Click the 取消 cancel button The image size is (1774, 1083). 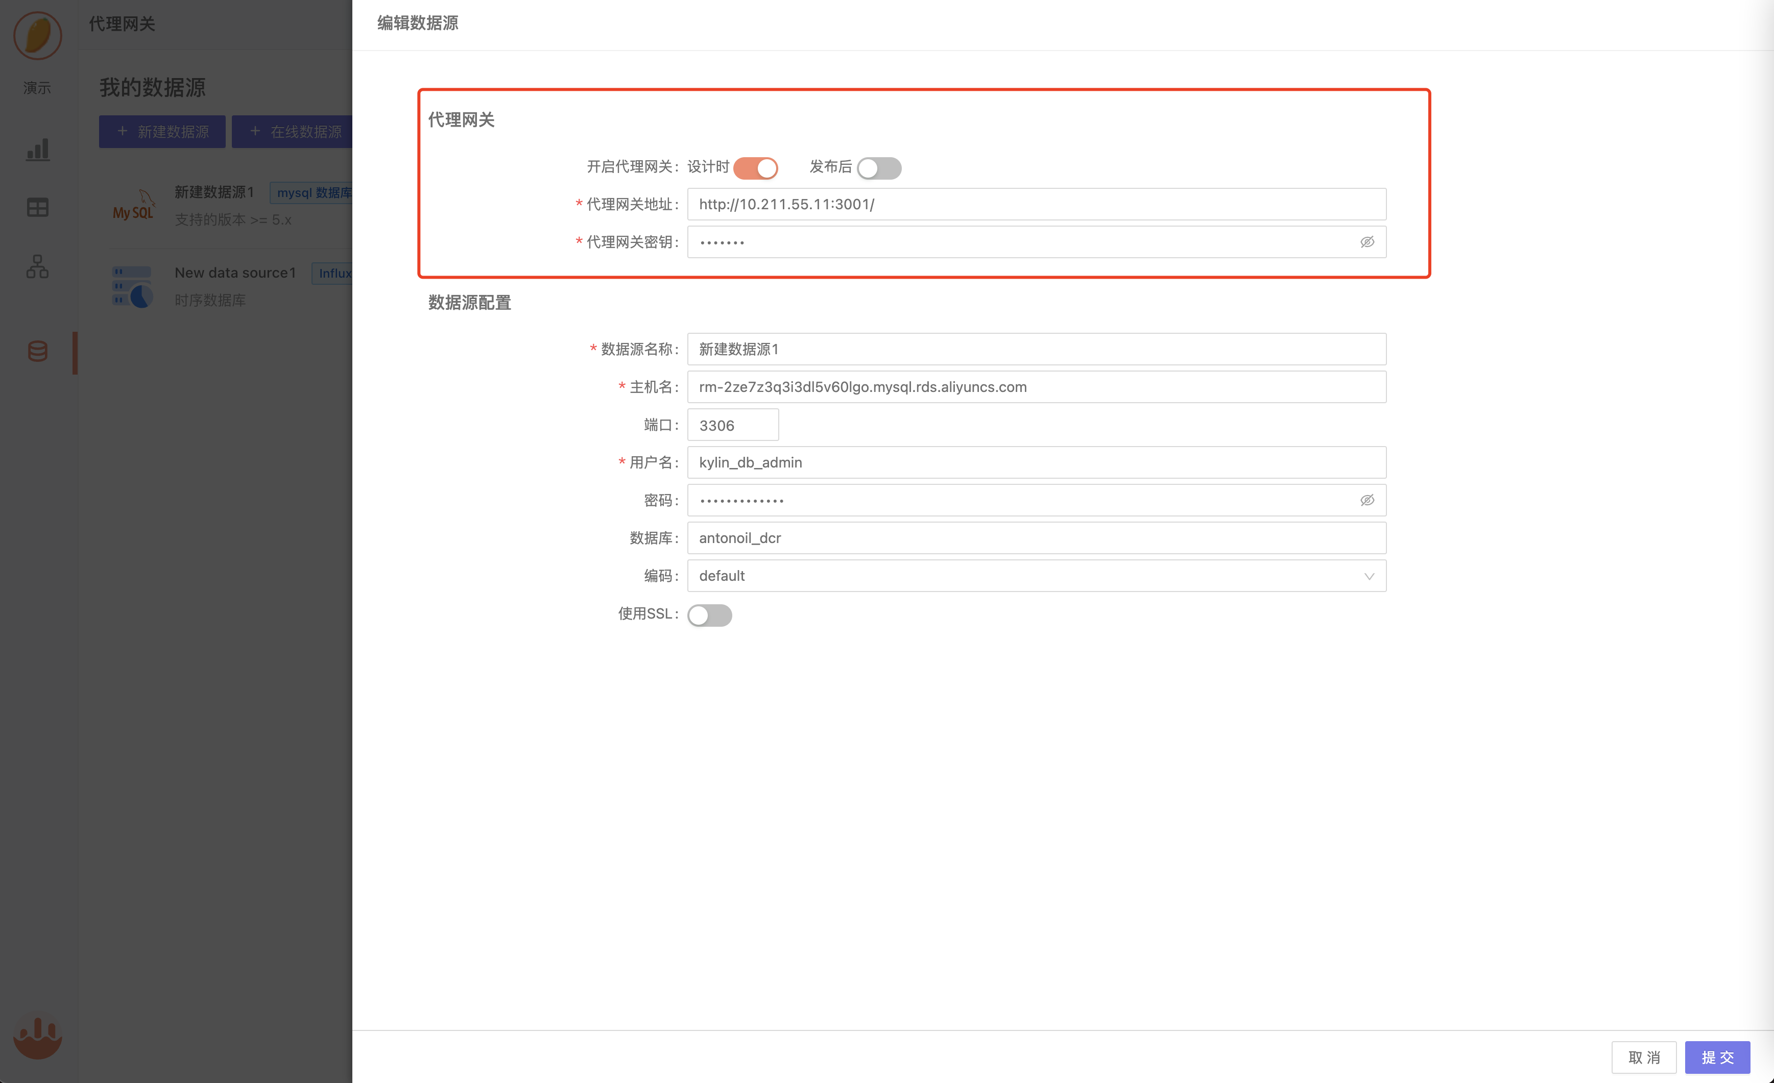click(1643, 1057)
